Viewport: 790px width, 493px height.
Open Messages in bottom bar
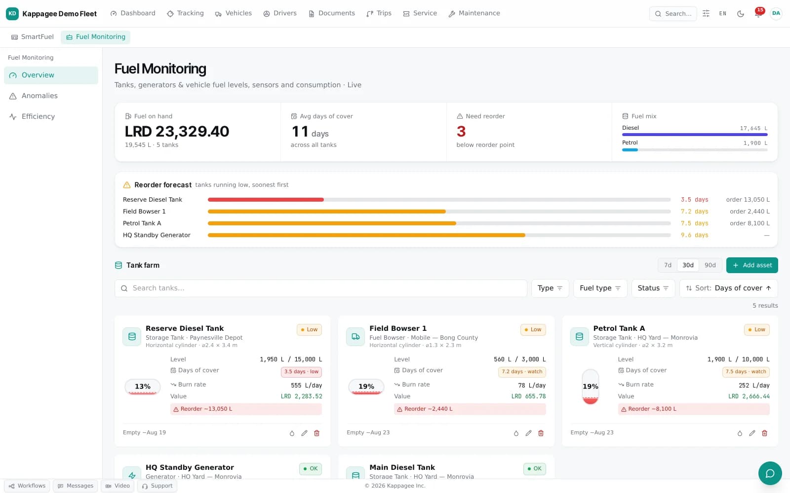[76, 486]
